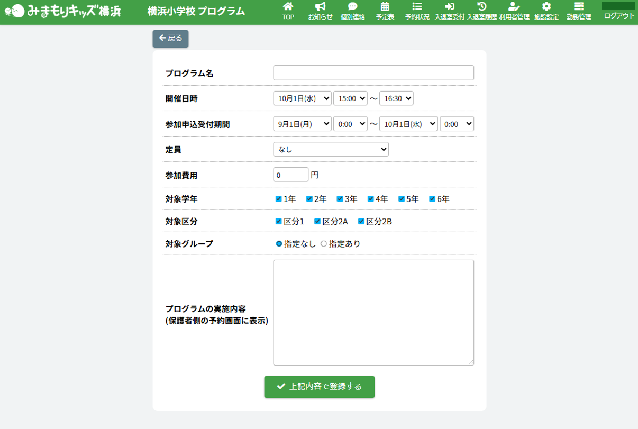Open the 16:30 end time dropdown
Image resolution: width=638 pixels, height=429 pixels.
click(x=396, y=98)
